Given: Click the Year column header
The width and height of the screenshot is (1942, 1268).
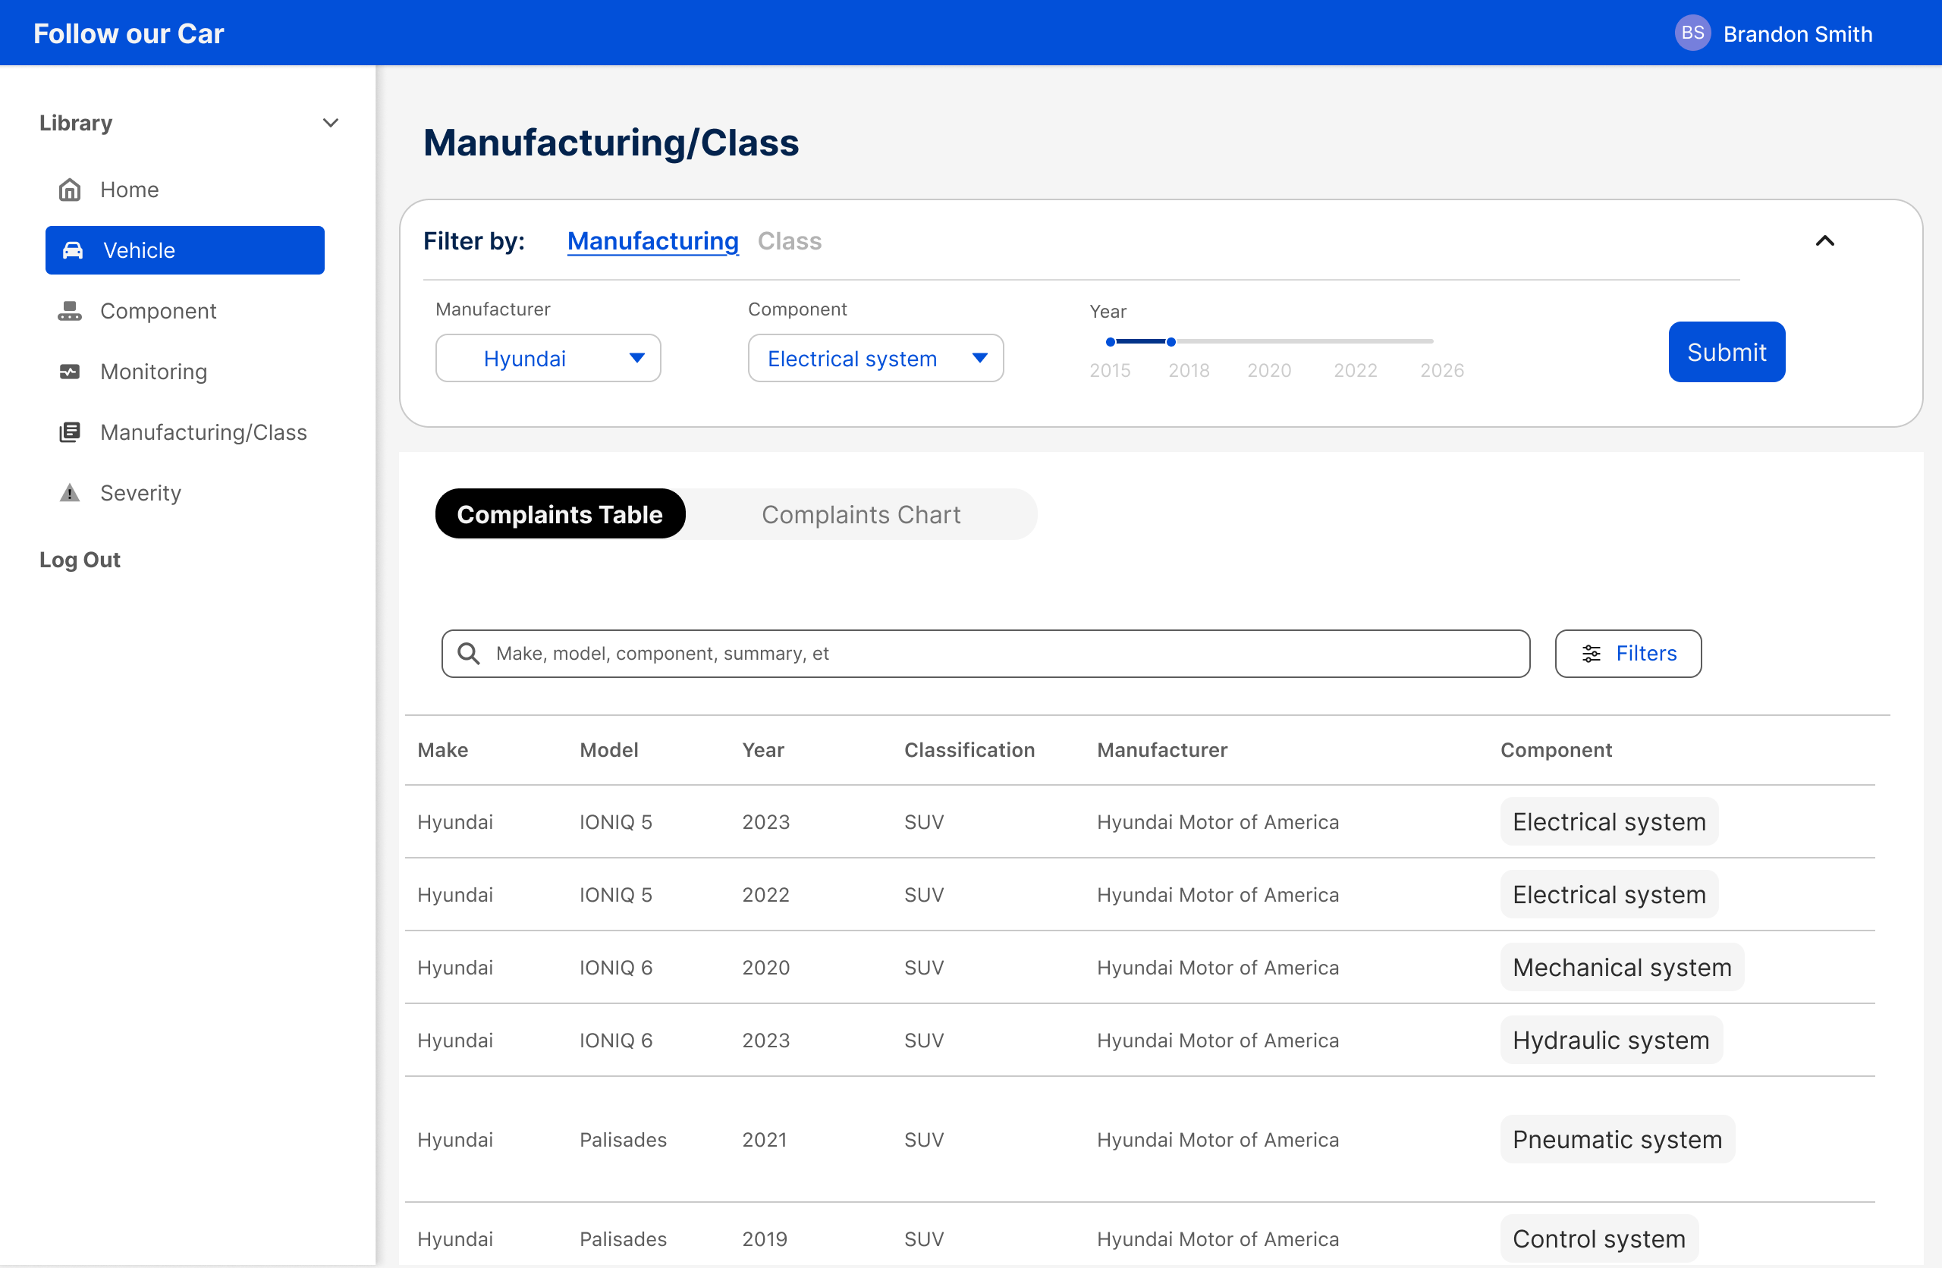Looking at the screenshot, I should pos(763,750).
